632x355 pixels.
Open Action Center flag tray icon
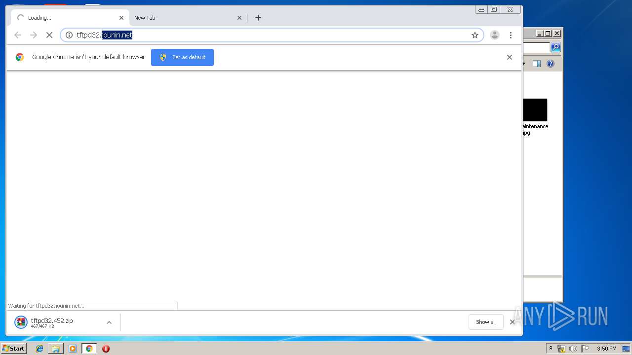[585, 349]
